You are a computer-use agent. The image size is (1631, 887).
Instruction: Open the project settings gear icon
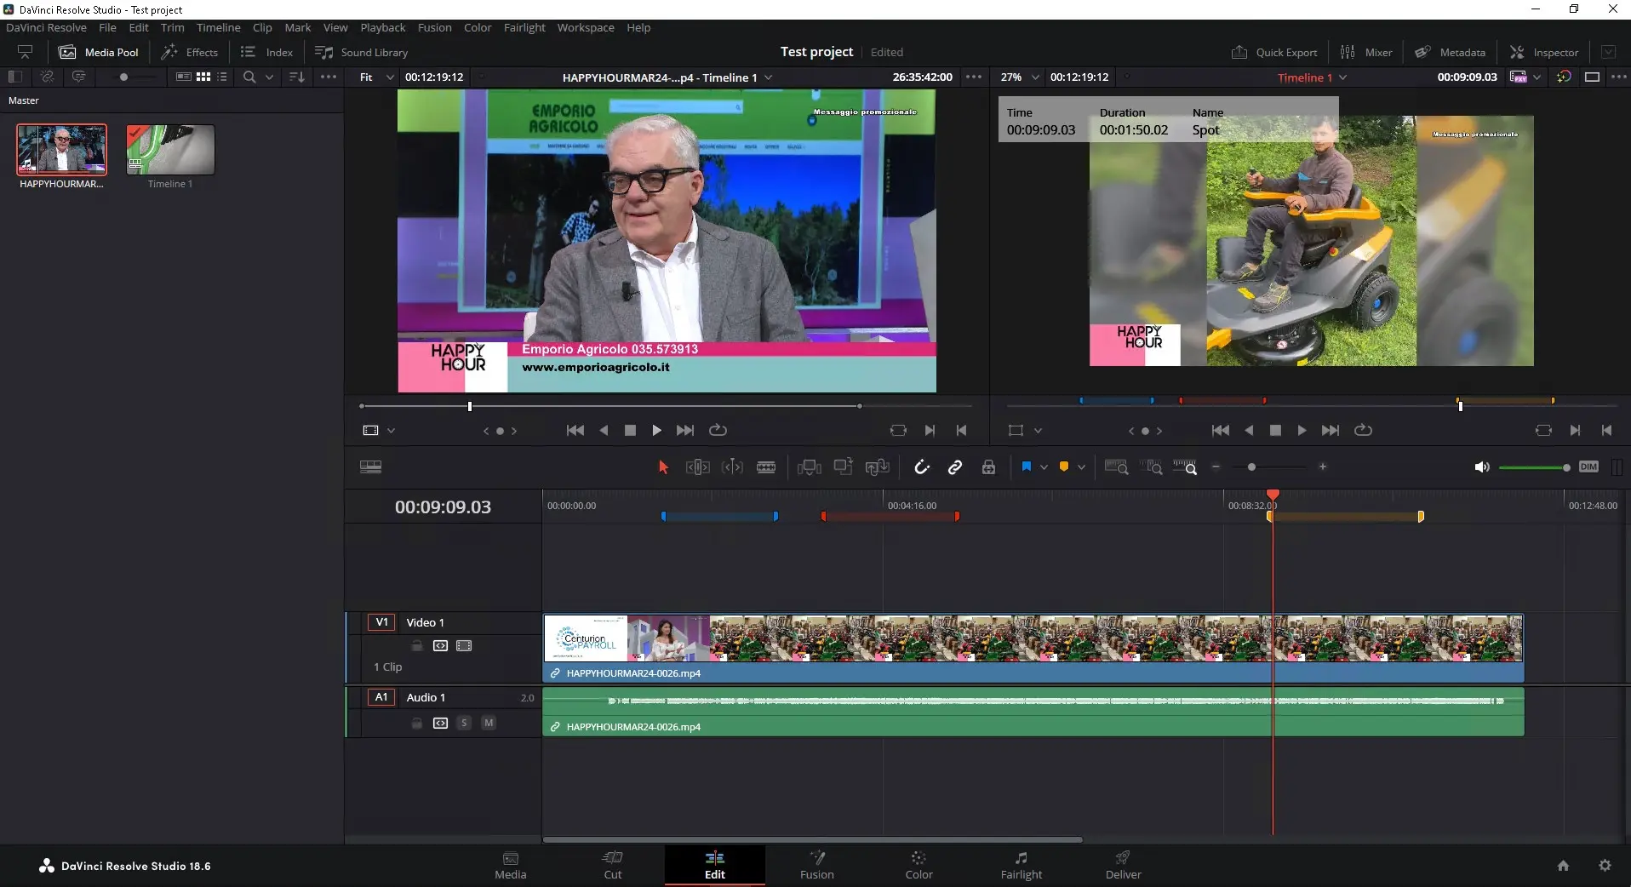1605,866
